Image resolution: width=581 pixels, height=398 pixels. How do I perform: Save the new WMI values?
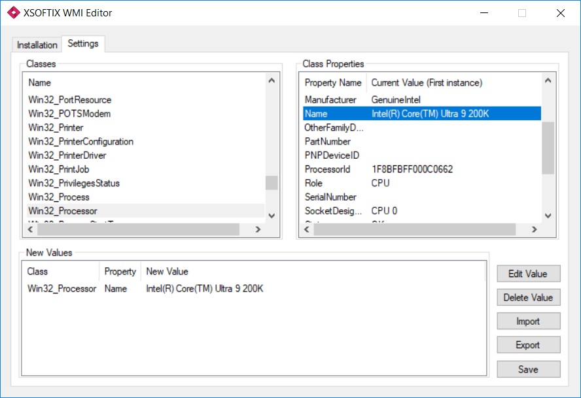coord(528,369)
